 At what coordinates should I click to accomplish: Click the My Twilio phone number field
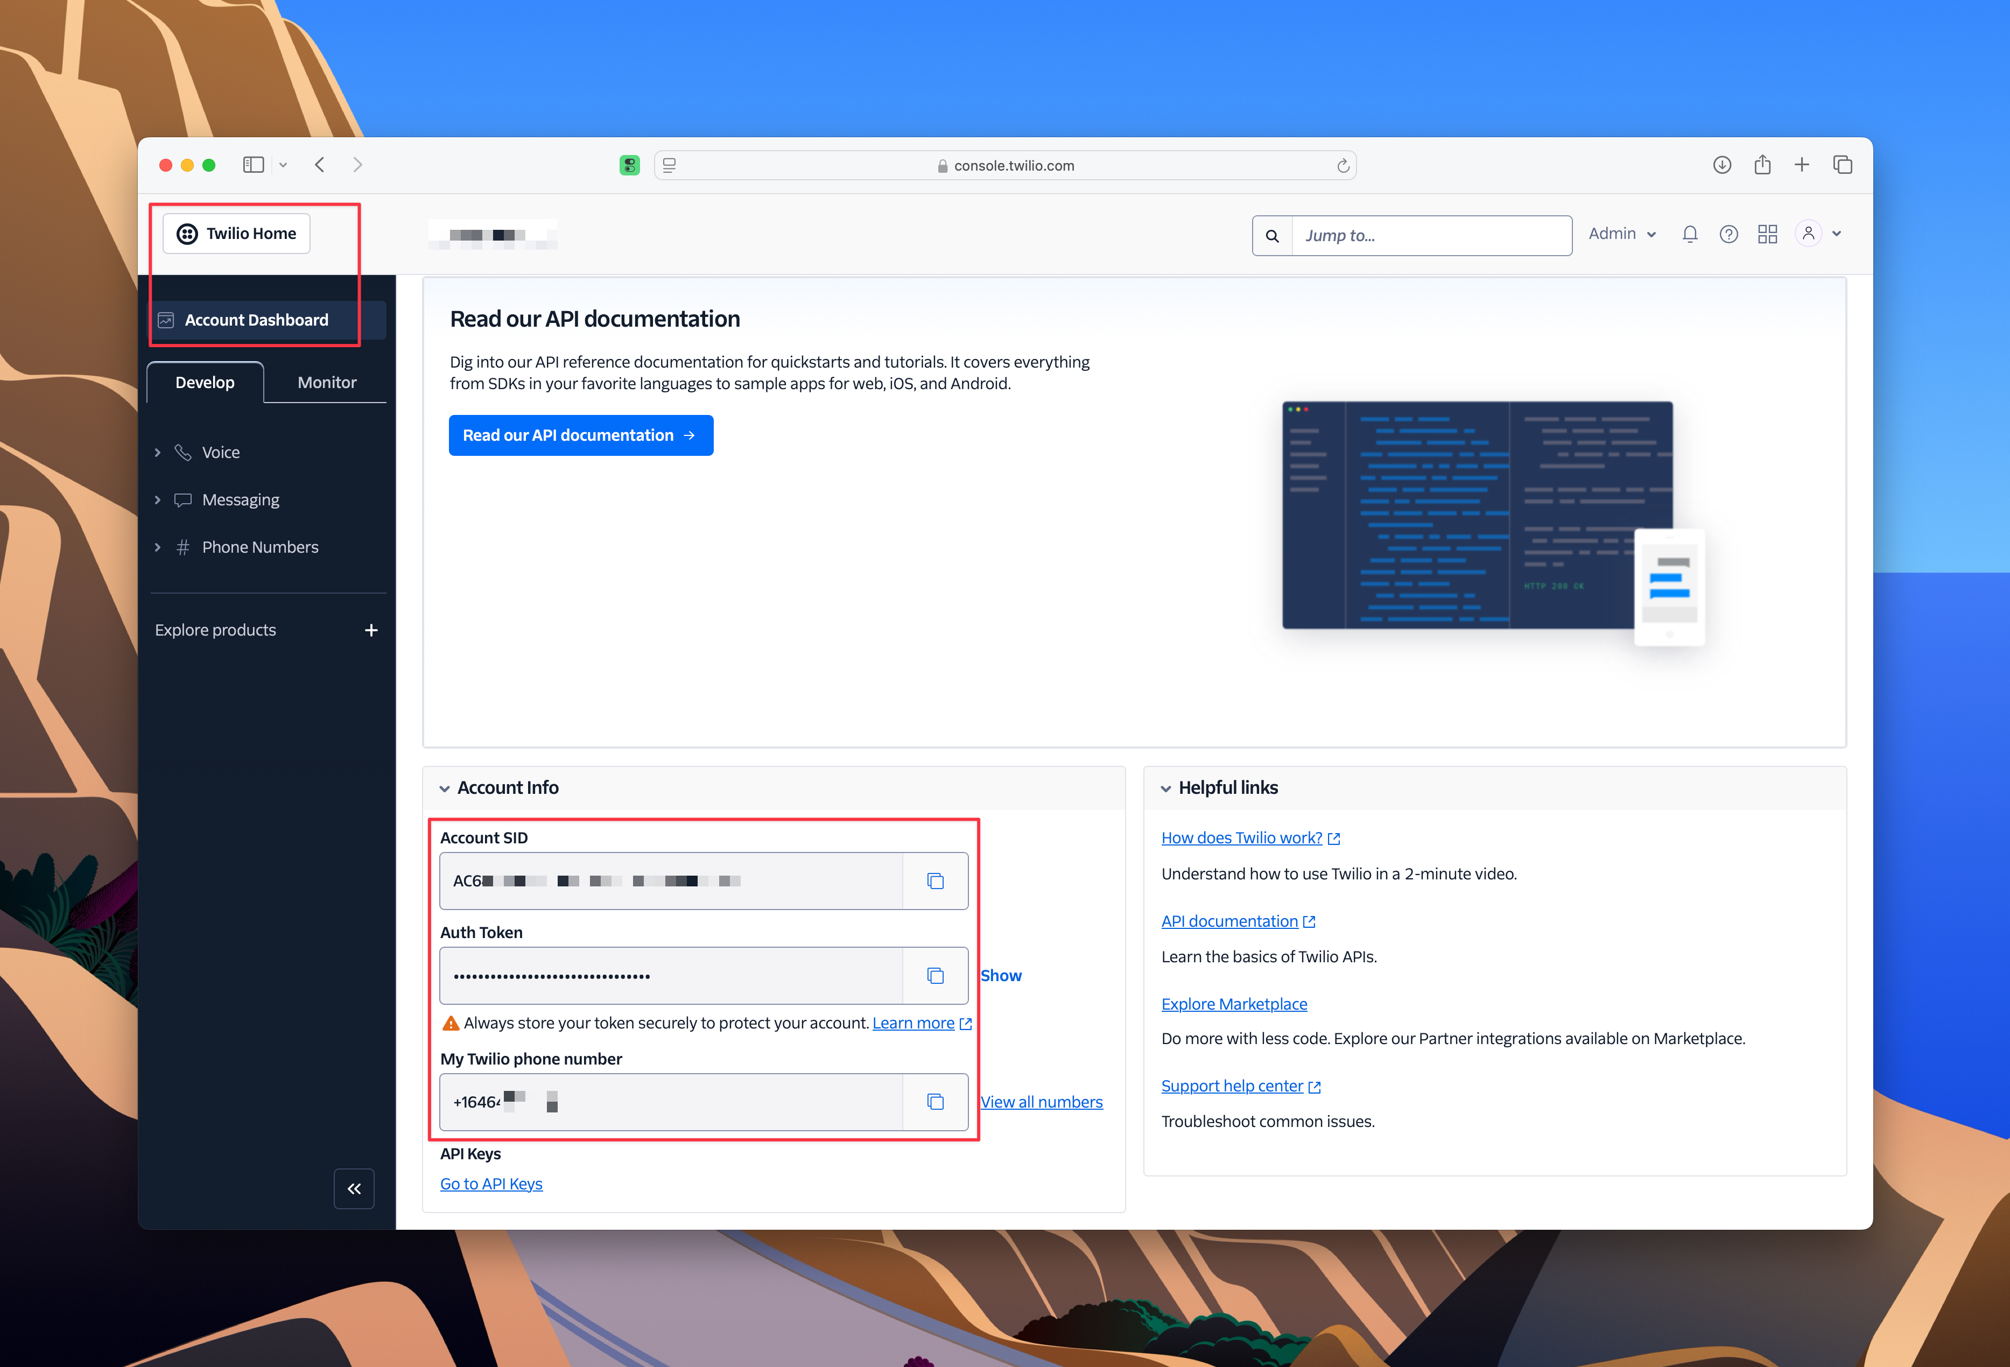click(x=671, y=1102)
